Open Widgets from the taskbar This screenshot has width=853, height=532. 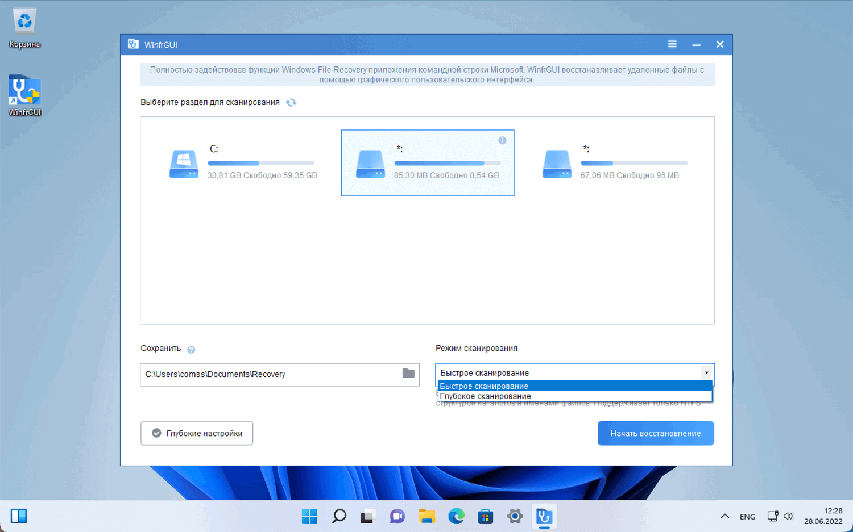coord(19,516)
